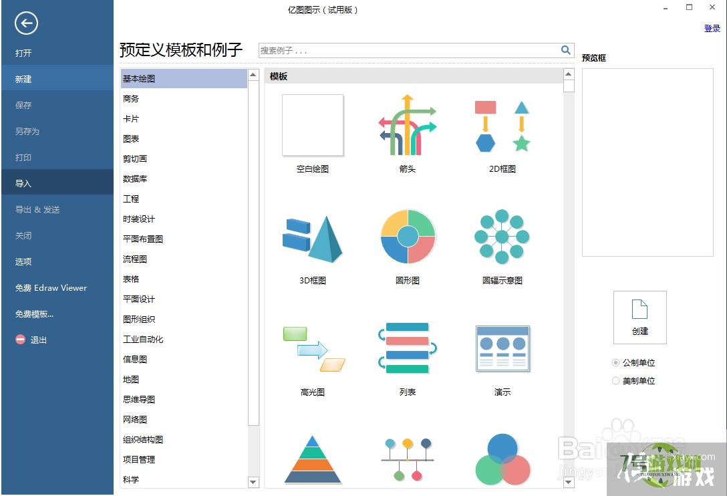Screen dimensions: 727x496
Task: Click template pane scroll-down arrow
Action: 569,483
